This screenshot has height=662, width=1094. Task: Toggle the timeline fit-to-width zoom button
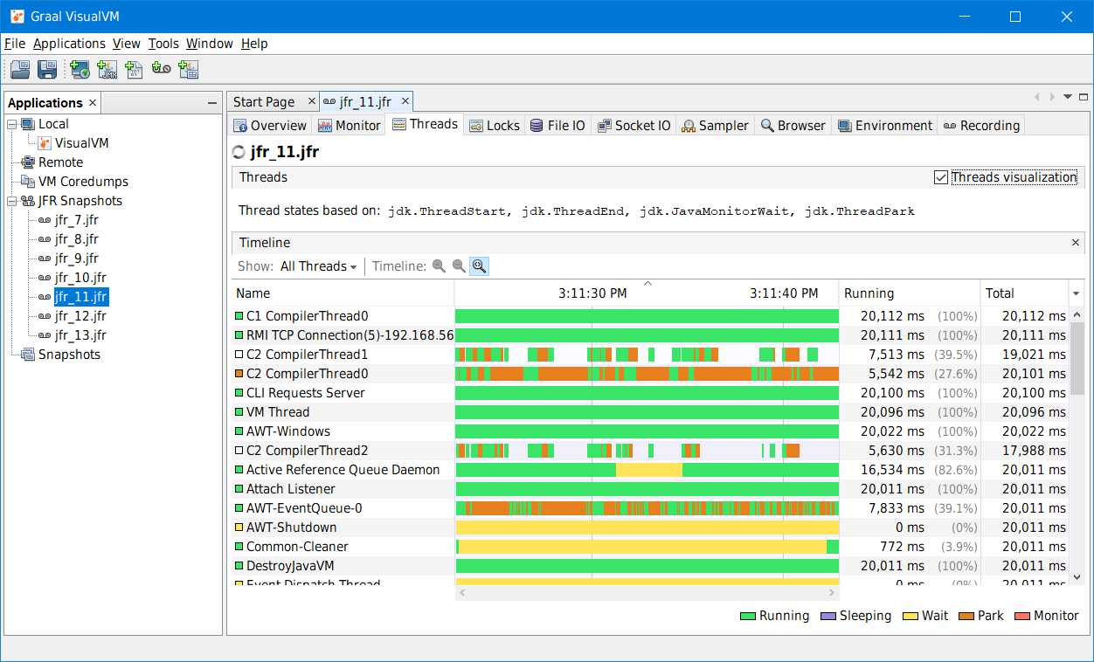pyautogui.click(x=479, y=266)
